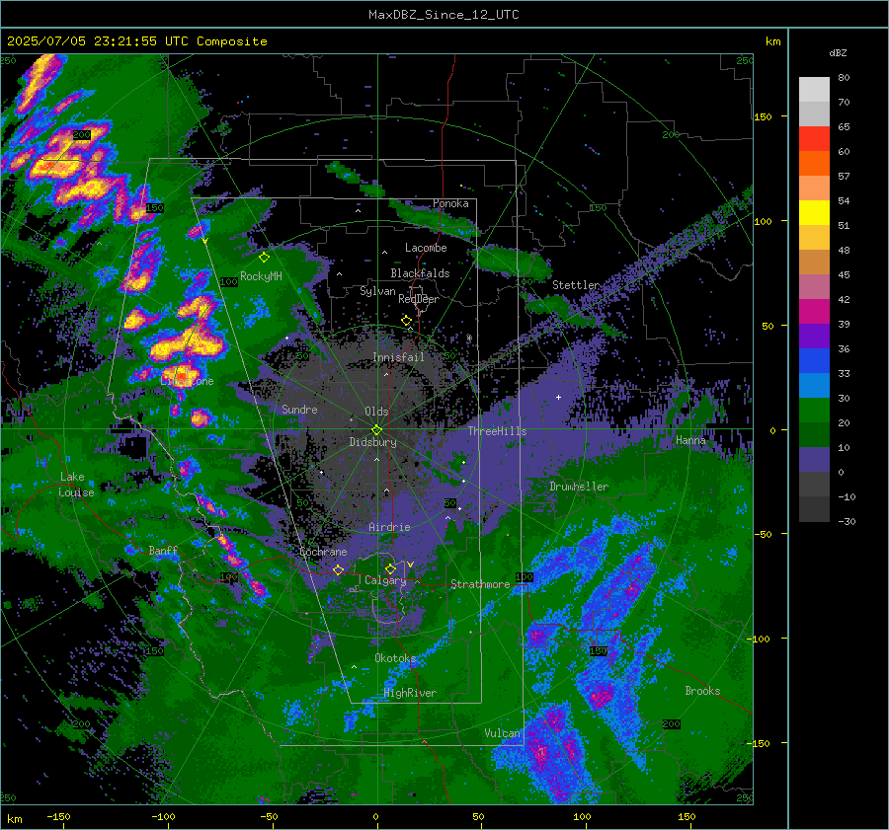Click the yellow diamond marker below RedDeer label

[x=406, y=321]
